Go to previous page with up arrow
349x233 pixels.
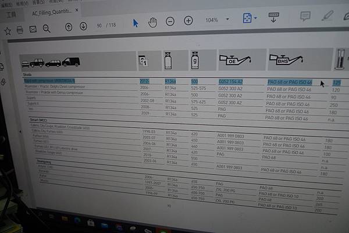[69, 27]
